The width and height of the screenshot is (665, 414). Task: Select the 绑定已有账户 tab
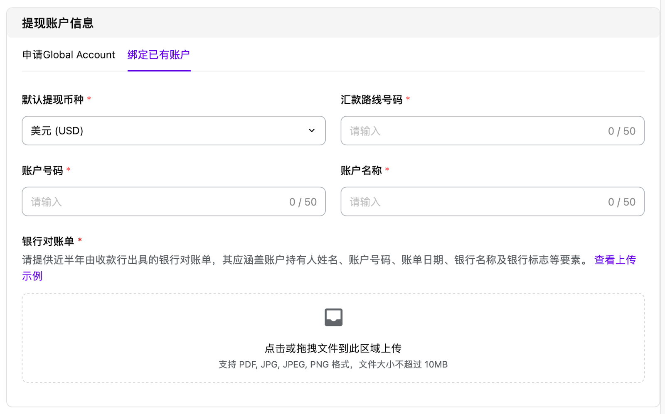[159, 55]
